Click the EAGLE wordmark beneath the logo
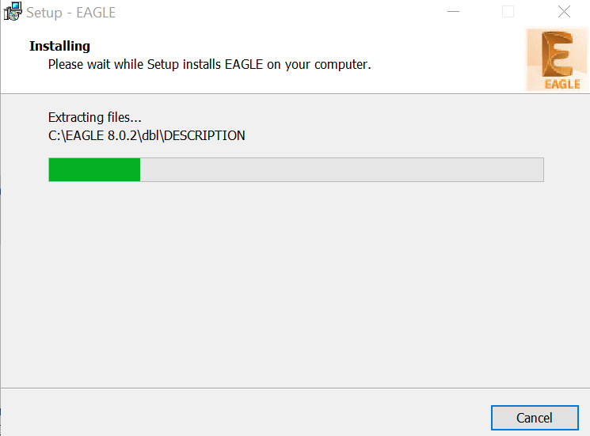Viewport: 590px width, 436px height. (562, 84)
